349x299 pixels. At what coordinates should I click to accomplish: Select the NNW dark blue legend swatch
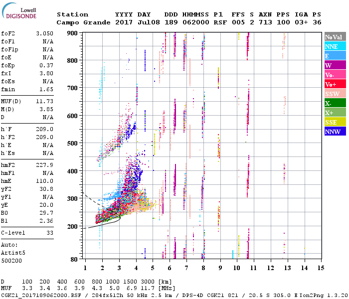(x=335, y=132)
